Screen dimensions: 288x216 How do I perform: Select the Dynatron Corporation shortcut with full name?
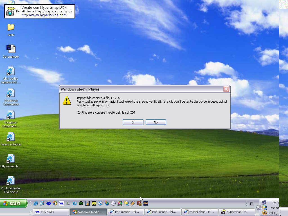[x=11, y=97]
